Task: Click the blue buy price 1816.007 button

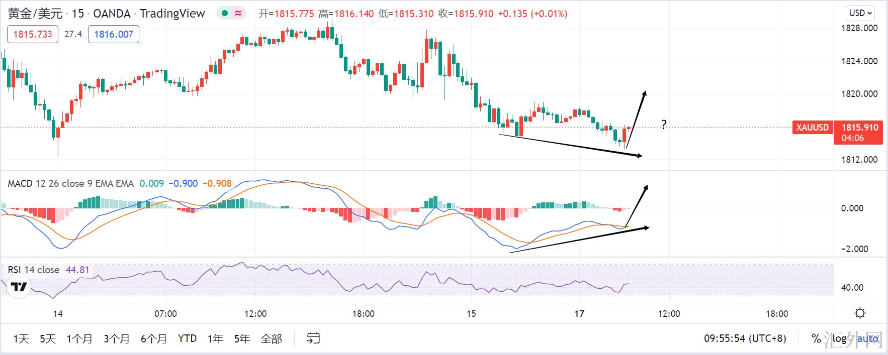Action: [114, 34]
